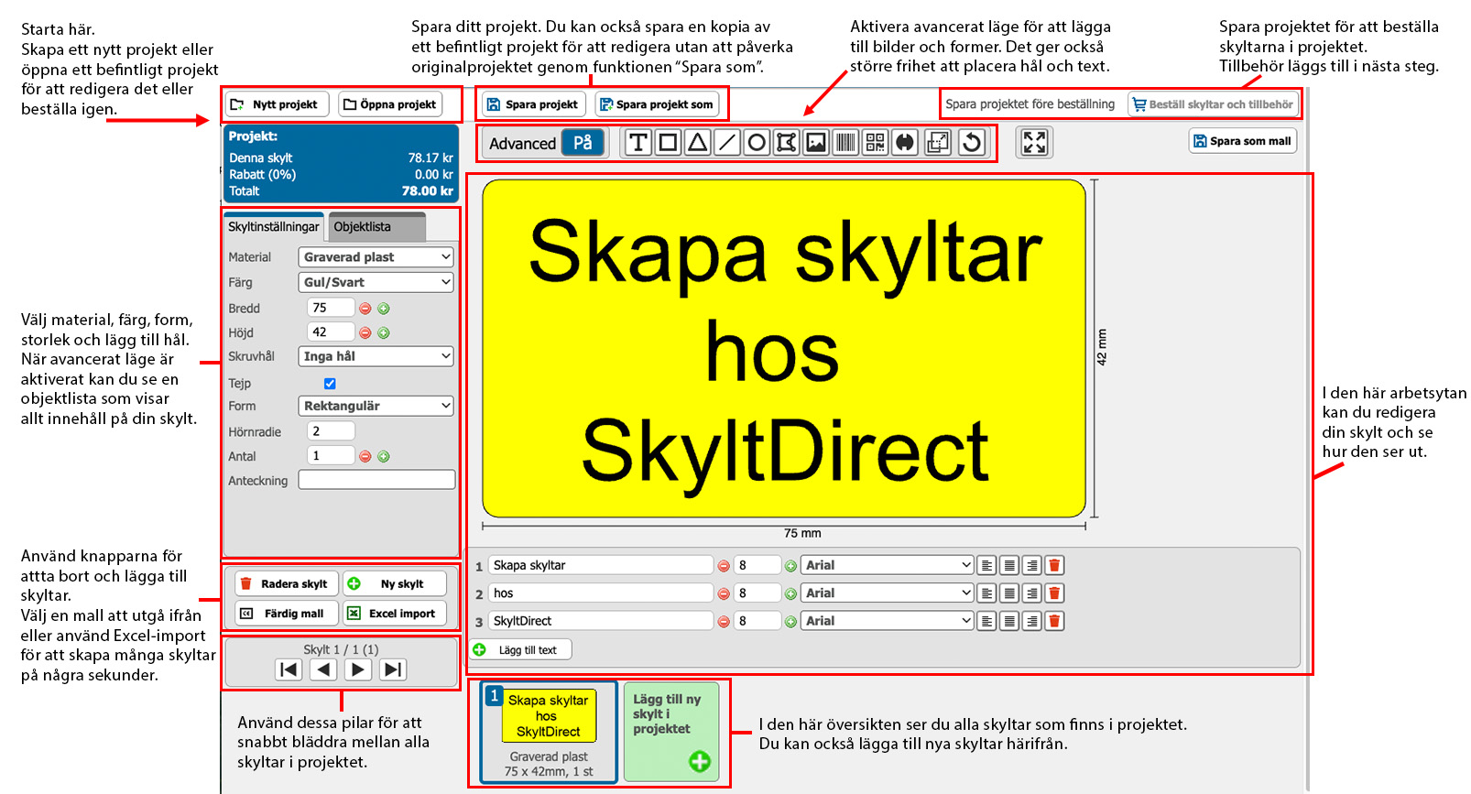Increase Bredd with the green plus
The height and width of the screenshot is (794, 1471).
point(384,309)
